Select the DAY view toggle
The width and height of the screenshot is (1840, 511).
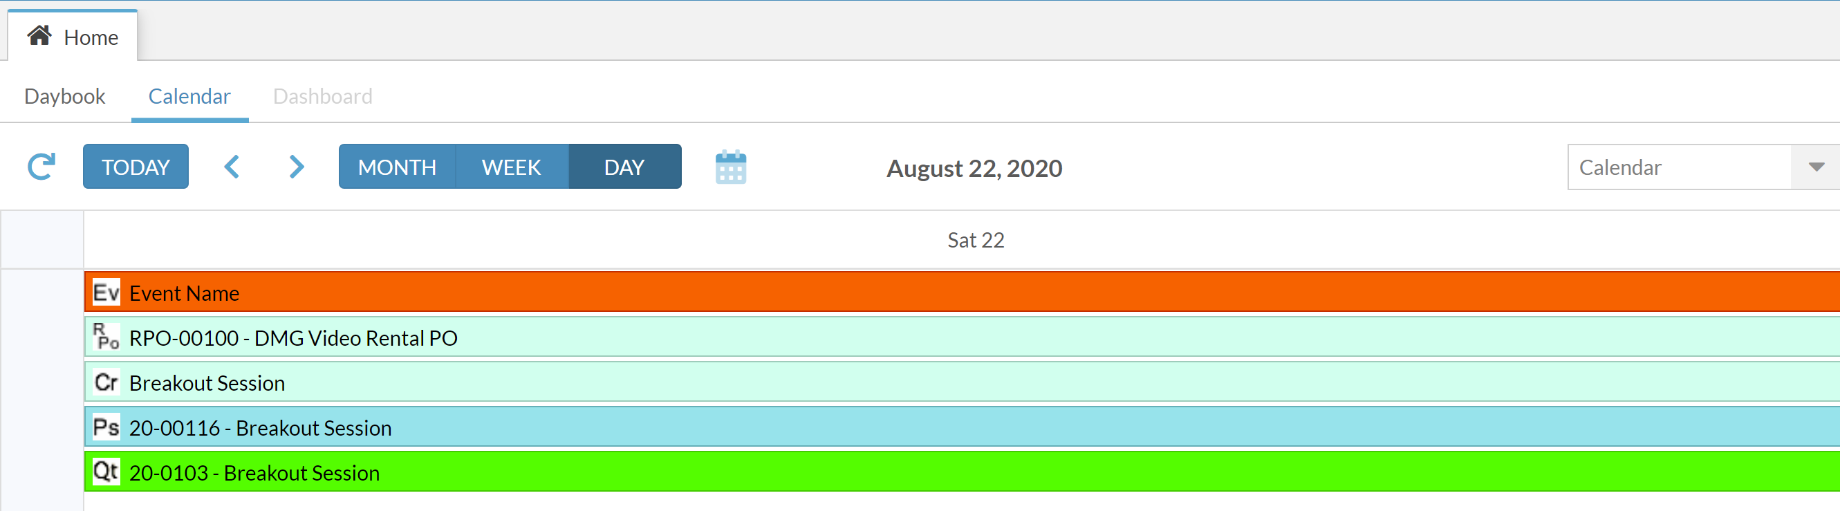[624, 167]
